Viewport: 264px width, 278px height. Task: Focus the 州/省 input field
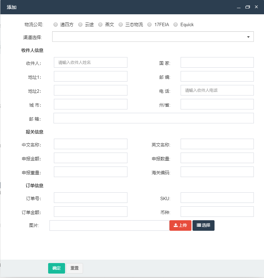[x=217, y=104]
